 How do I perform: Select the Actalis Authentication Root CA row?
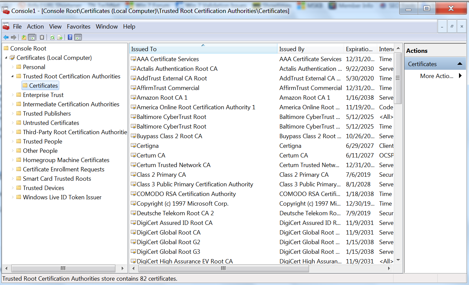click(262, 69)
